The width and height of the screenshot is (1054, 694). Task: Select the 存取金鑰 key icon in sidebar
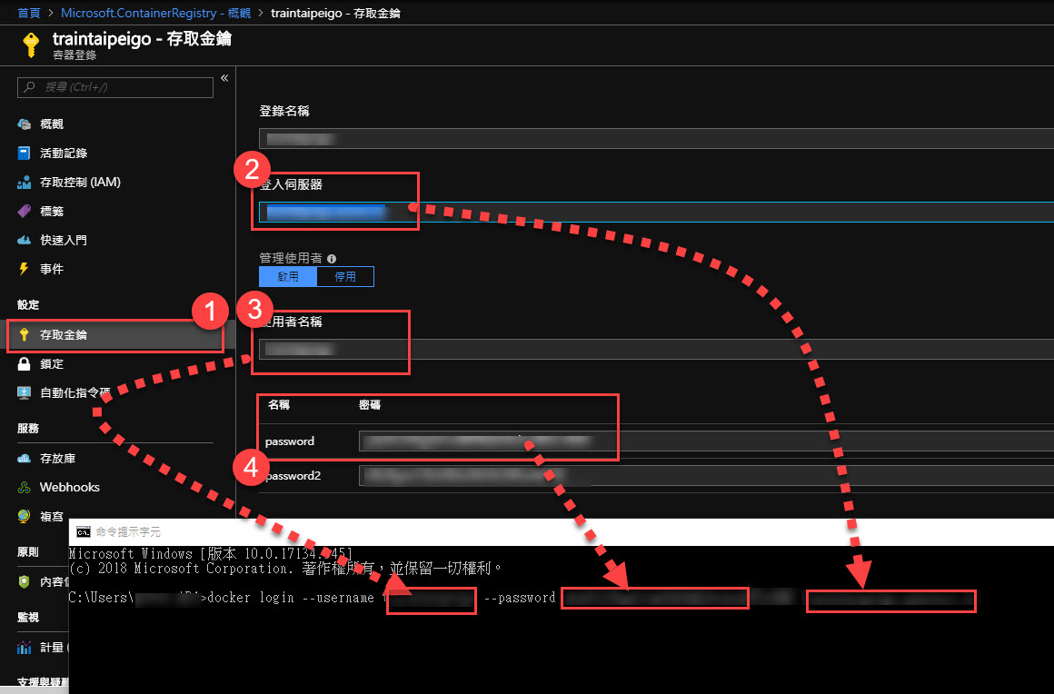(x=25, y=334)
